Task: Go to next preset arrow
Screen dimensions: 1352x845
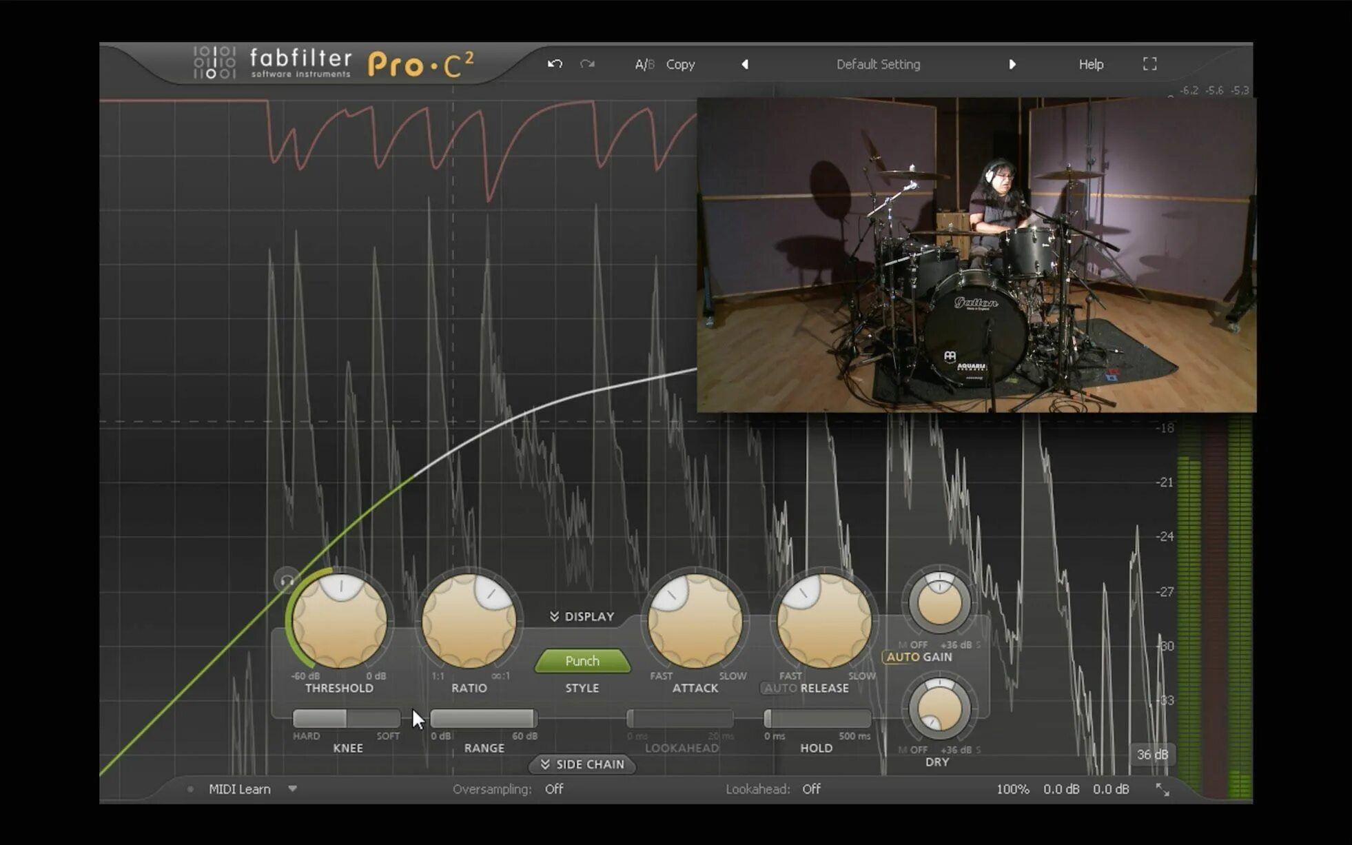Action: (x=1012, y=64)
